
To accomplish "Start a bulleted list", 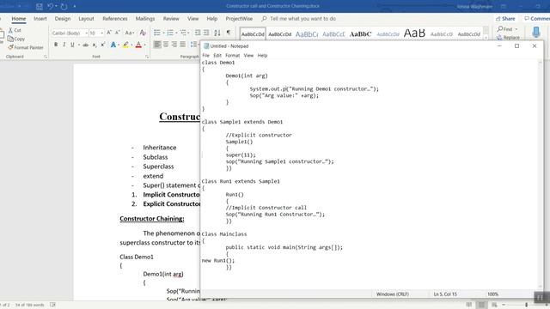I will pos(156,33).
